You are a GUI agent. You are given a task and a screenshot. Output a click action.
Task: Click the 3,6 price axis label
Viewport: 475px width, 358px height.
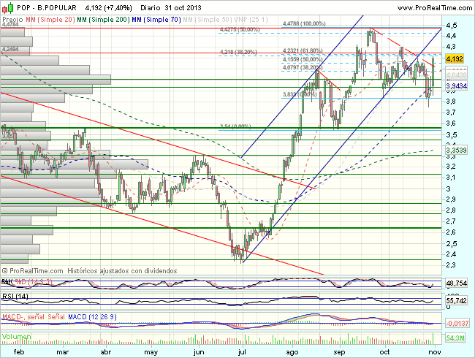pos(452,123)
